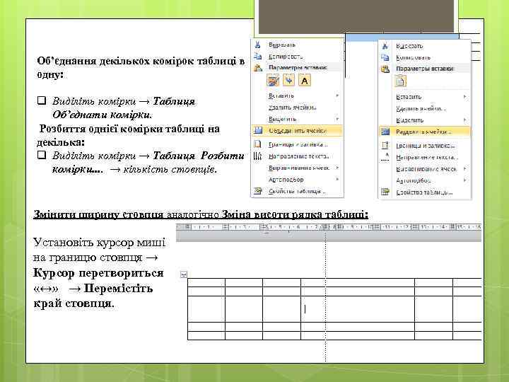Expand Вставить submenu arrow in Объединить ячейки menu

338,95
